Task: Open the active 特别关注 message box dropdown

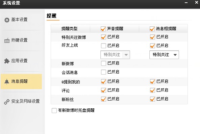Action: coord(164,55)
